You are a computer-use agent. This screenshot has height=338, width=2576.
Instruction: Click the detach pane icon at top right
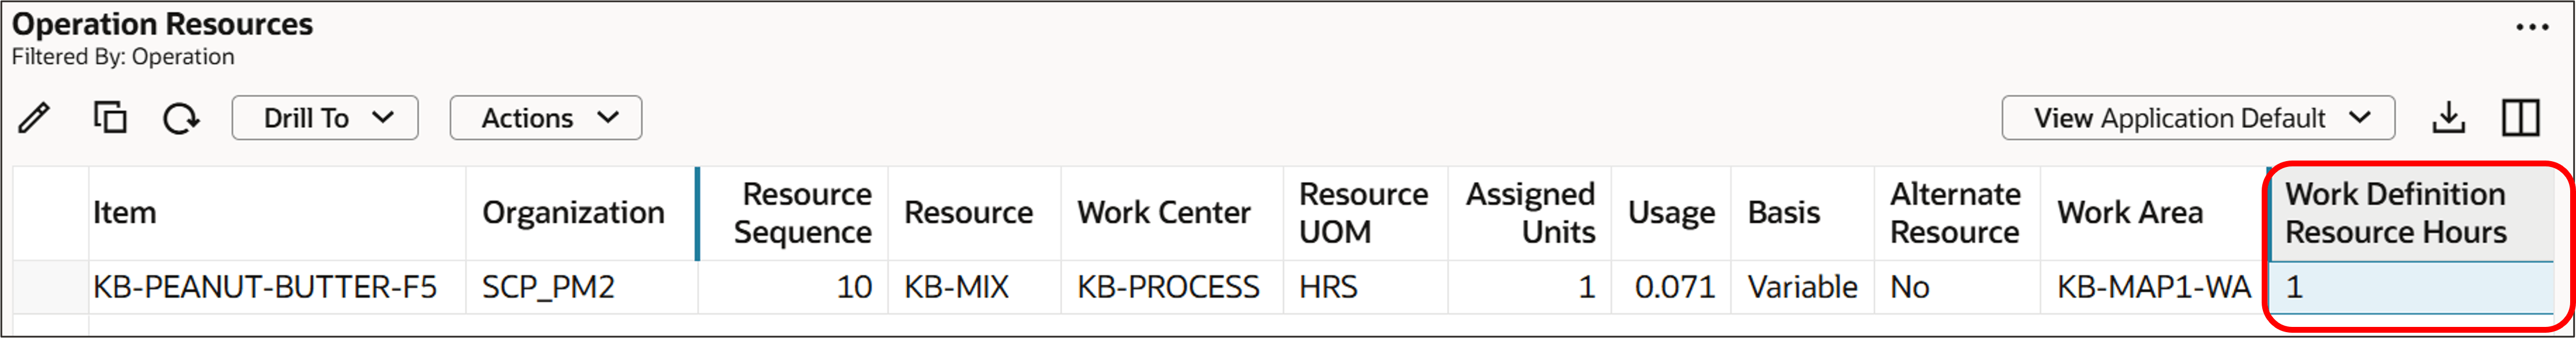(x=2521, y=117)
